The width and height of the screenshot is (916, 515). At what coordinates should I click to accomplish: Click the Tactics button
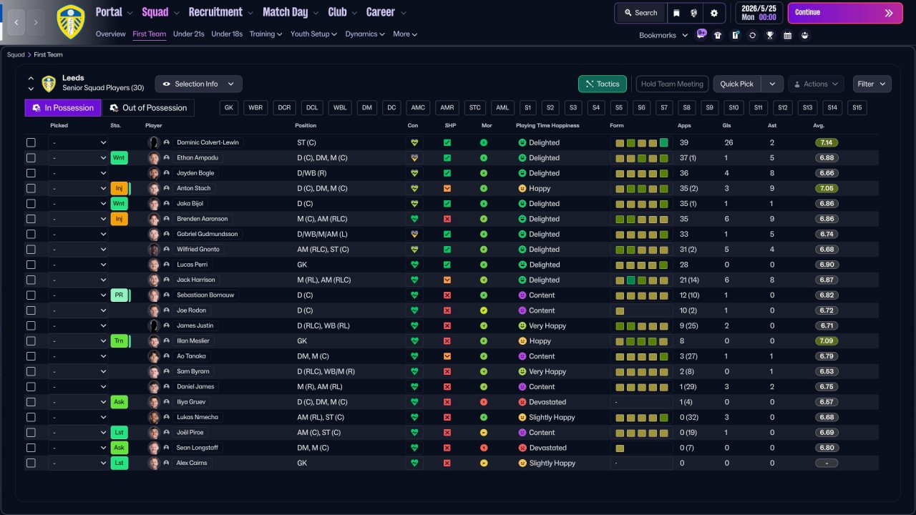point(602,84)
